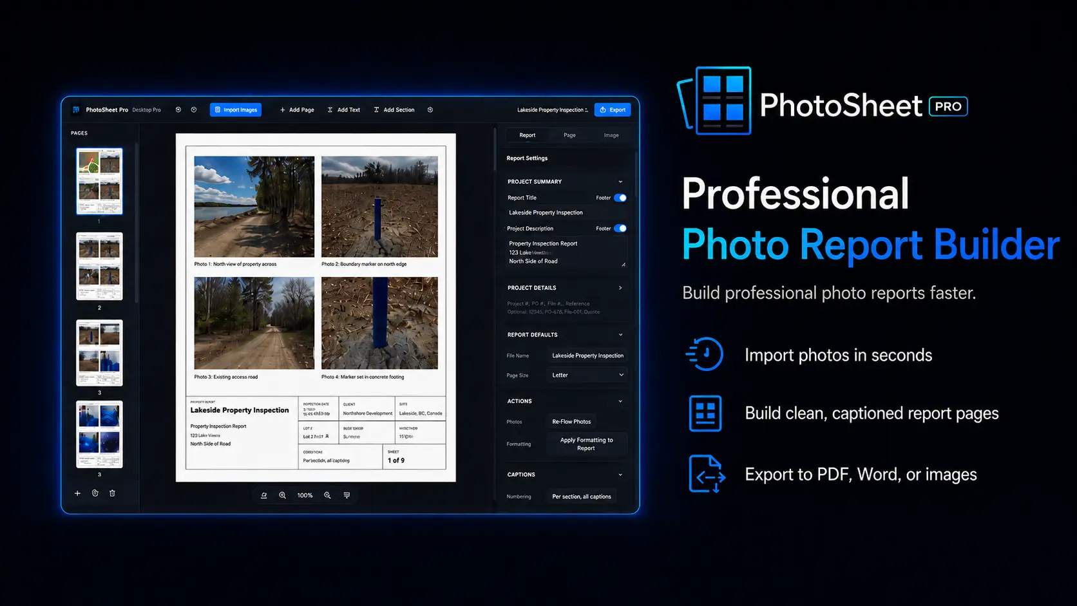The height and width of the screenshot is (606, 1077).
Task: Open the Numbering dropdown showing Per section
Action: 582,497
